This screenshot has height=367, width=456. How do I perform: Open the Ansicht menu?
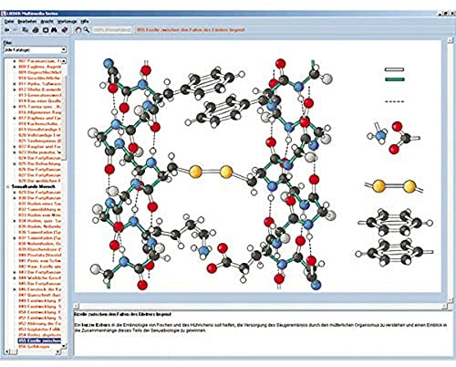coord(47,22)
